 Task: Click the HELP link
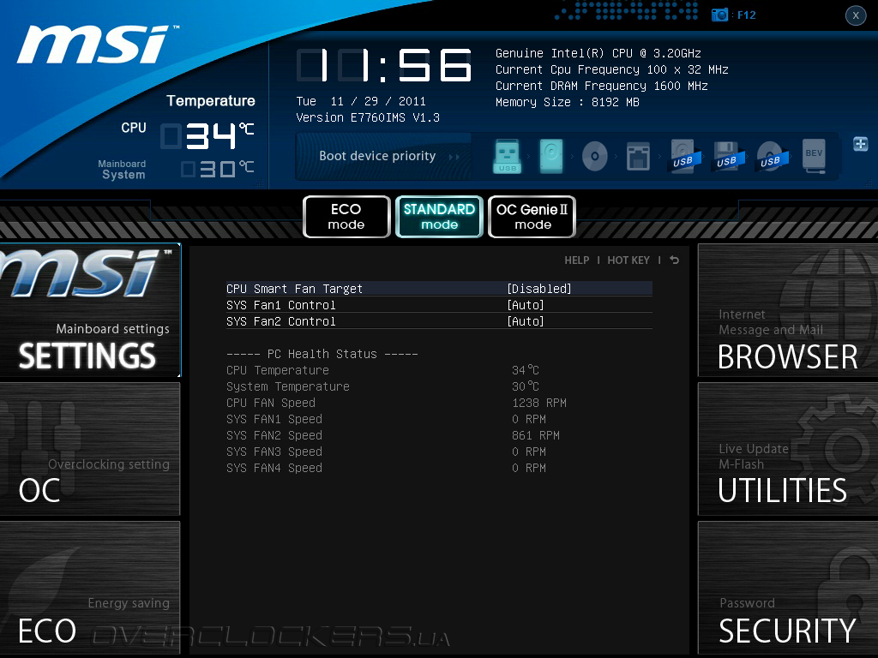click(577, 260)
